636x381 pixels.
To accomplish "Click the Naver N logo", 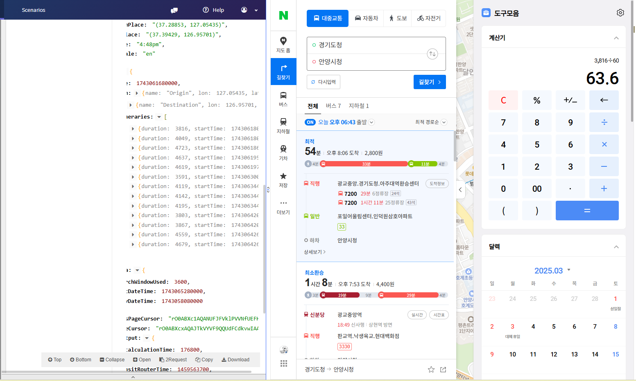I will tap(283, 15).
